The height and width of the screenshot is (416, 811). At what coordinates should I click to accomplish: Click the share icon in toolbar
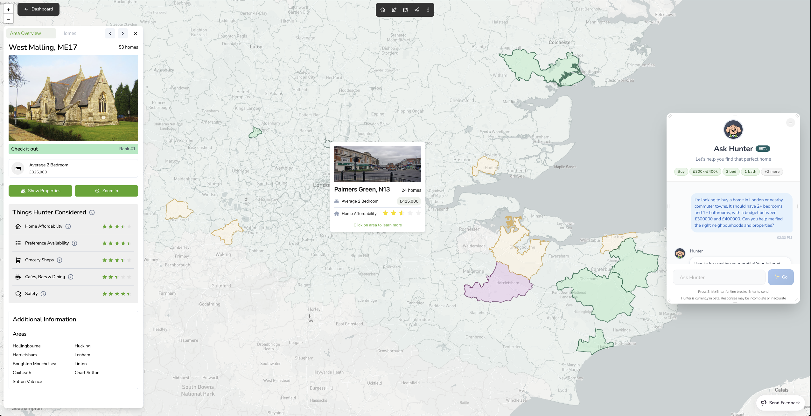coord(417,10)
